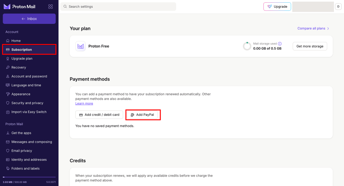Click the Email privacy shield icon
Viewport: 344px width, 186px height.
click(8, 151)
